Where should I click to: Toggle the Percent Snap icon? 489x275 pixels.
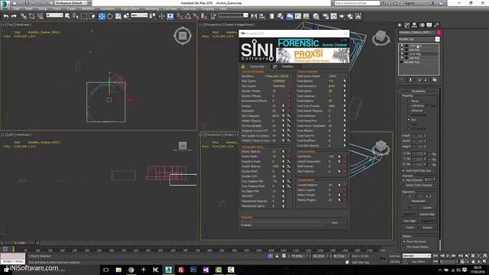[x=196, y=16]
